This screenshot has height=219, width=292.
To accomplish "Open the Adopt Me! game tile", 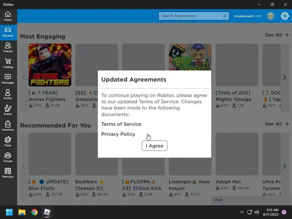I will 237,154.
